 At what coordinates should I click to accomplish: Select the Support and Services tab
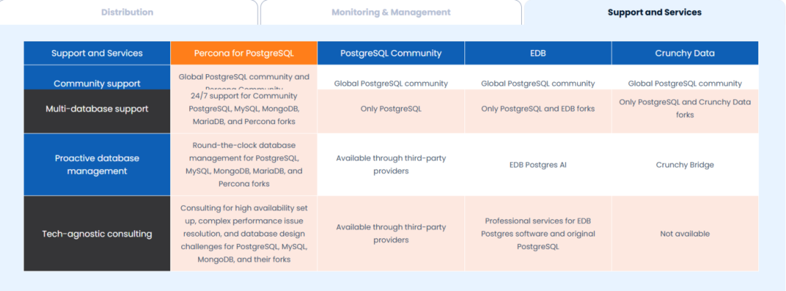coord(655,12)
